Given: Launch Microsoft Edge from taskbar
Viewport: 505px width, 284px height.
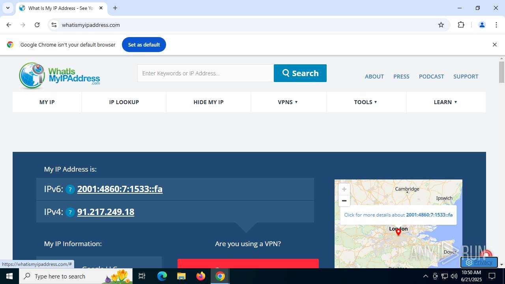Looking at the screenshot, I should click(162, 276).
